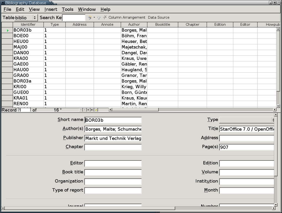Open the Tools menu
The height and width of the screenshot is (213, 282).
click(68, 9)
